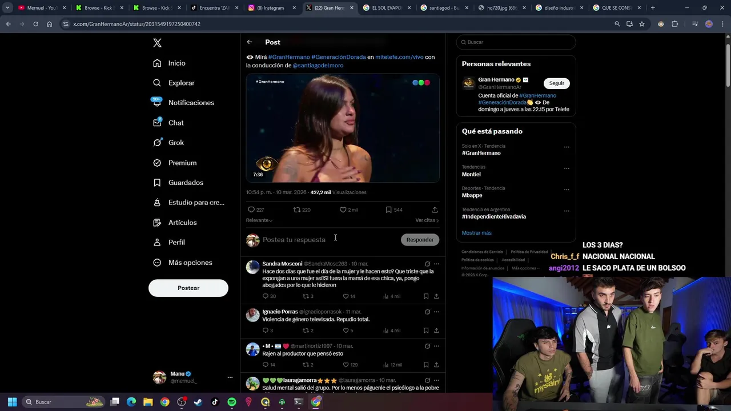Bookmark this page with the star icon
Image resolution: width=731 pixels, height=411 pixels.
point(642,24)
